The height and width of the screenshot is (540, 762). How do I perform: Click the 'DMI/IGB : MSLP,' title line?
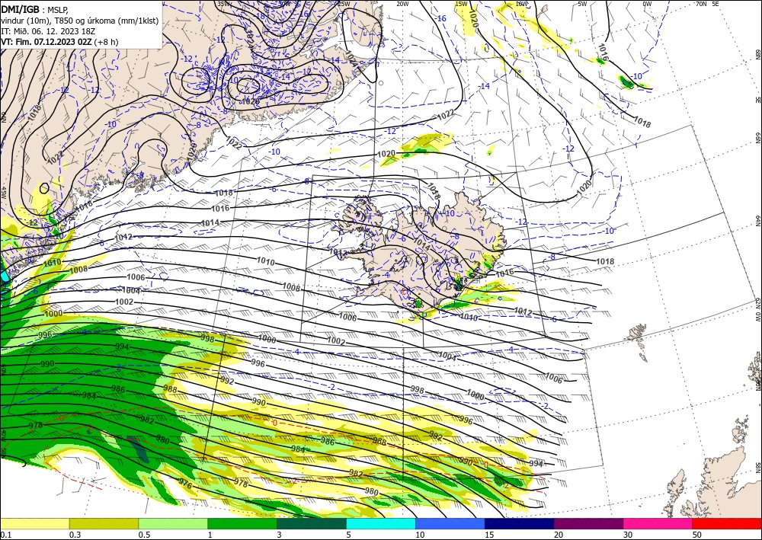pos(35,8)
